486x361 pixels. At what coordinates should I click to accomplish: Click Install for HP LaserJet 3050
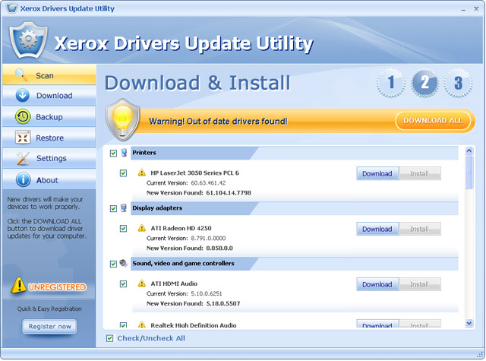420,174
